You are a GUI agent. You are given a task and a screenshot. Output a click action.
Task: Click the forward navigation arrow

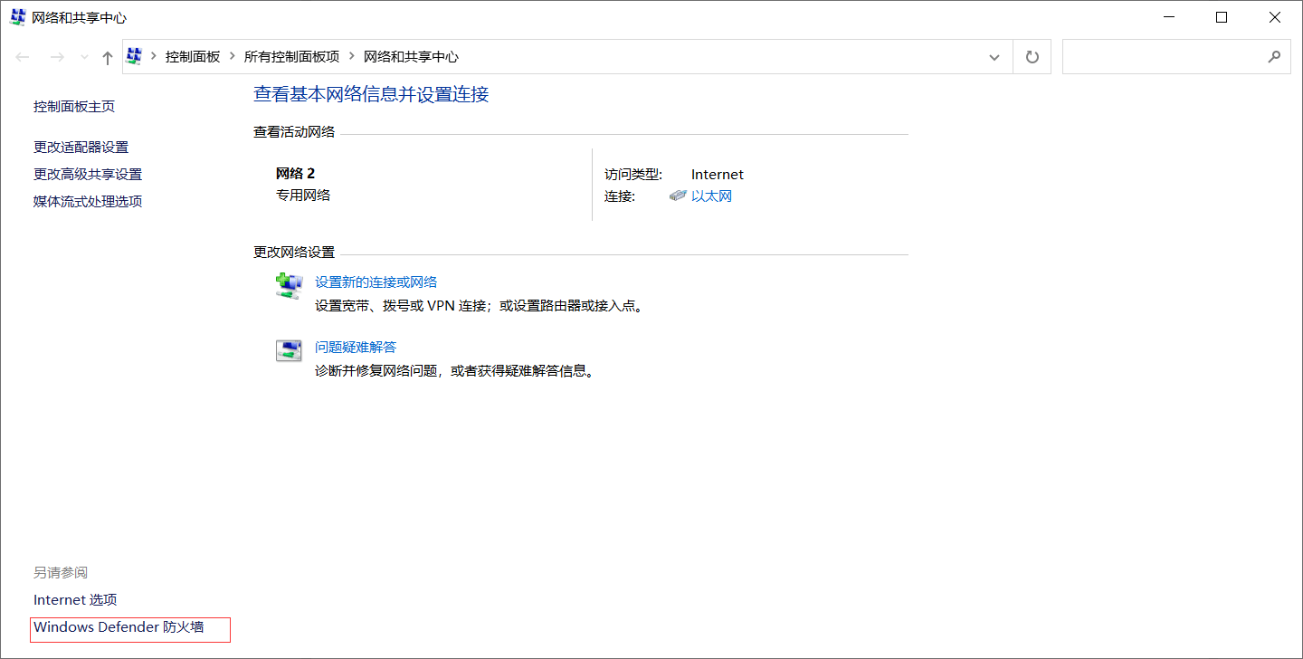56,57
